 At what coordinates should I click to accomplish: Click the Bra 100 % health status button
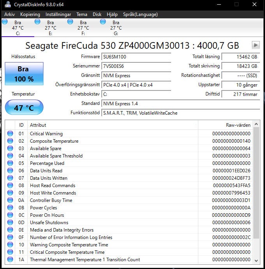pos(24,74)
